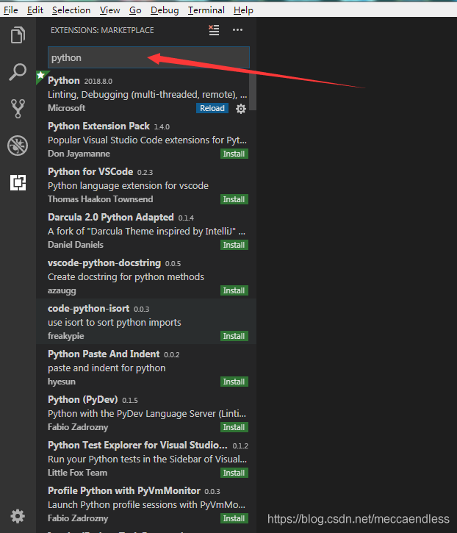This screenshot has width=457, height=533.
Task: Install Python Paste And Indent extension
Action: 234,382
